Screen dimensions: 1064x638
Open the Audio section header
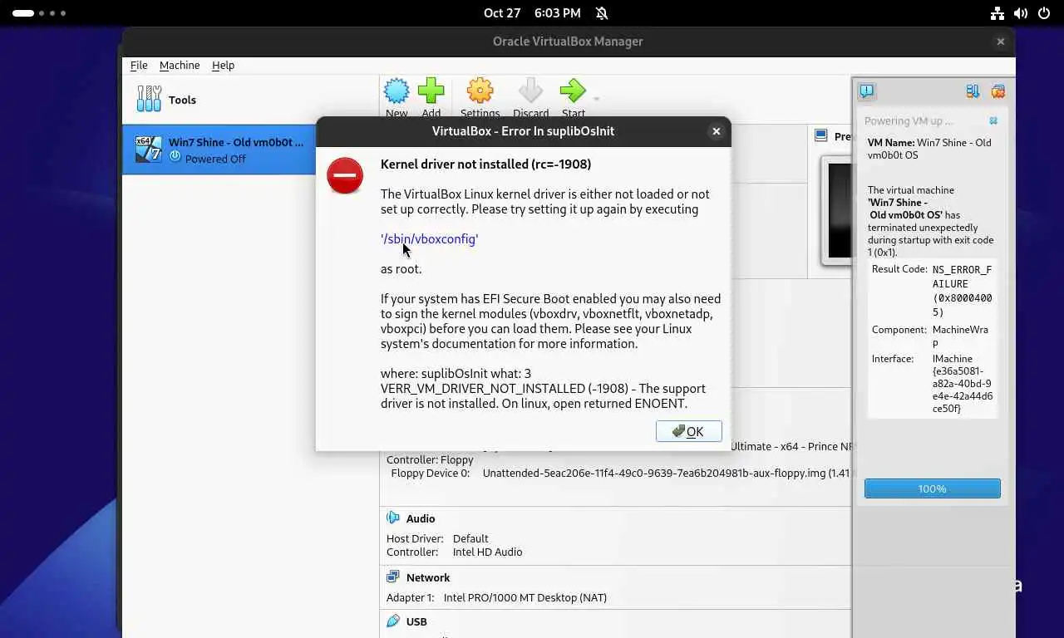tap(421, 518)
